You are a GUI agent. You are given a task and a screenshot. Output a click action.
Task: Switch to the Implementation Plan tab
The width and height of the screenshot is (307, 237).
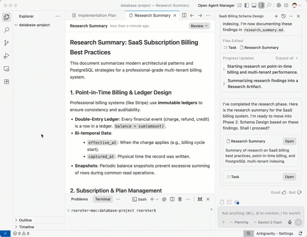(x=97, y=15)
